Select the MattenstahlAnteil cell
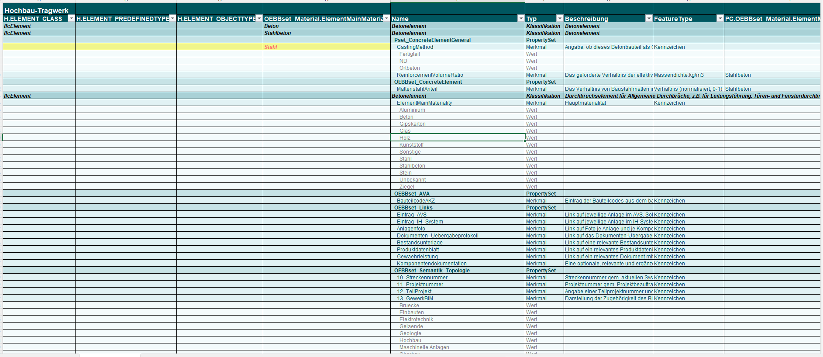823x357 pixels. [x=458, y=89]
